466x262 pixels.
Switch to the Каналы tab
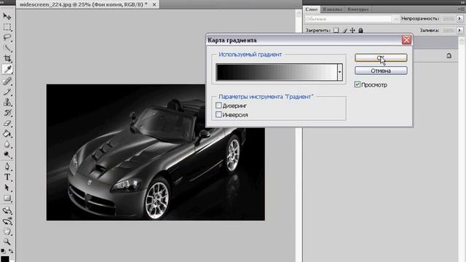coord(332,9)
